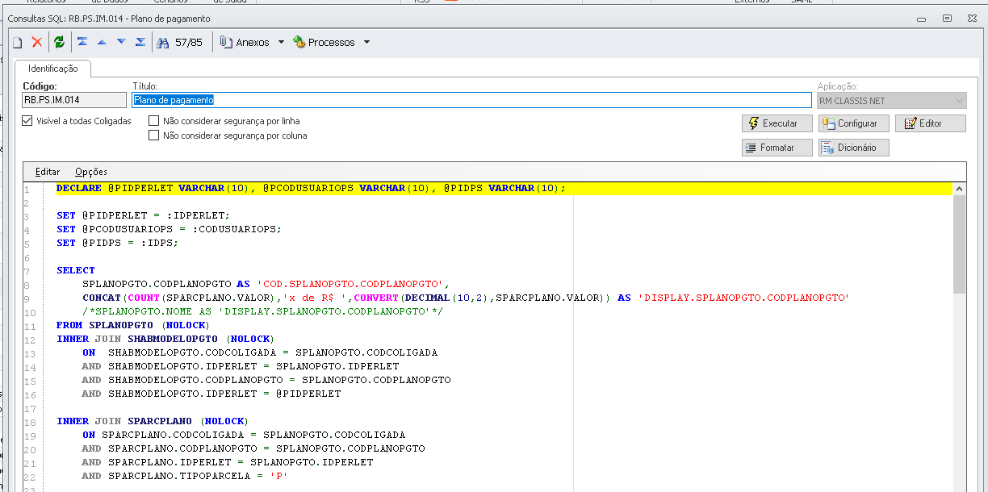Switch to the Identificação tab
Image resolution: width=988 pixels, height=492 pixels.
52,69
